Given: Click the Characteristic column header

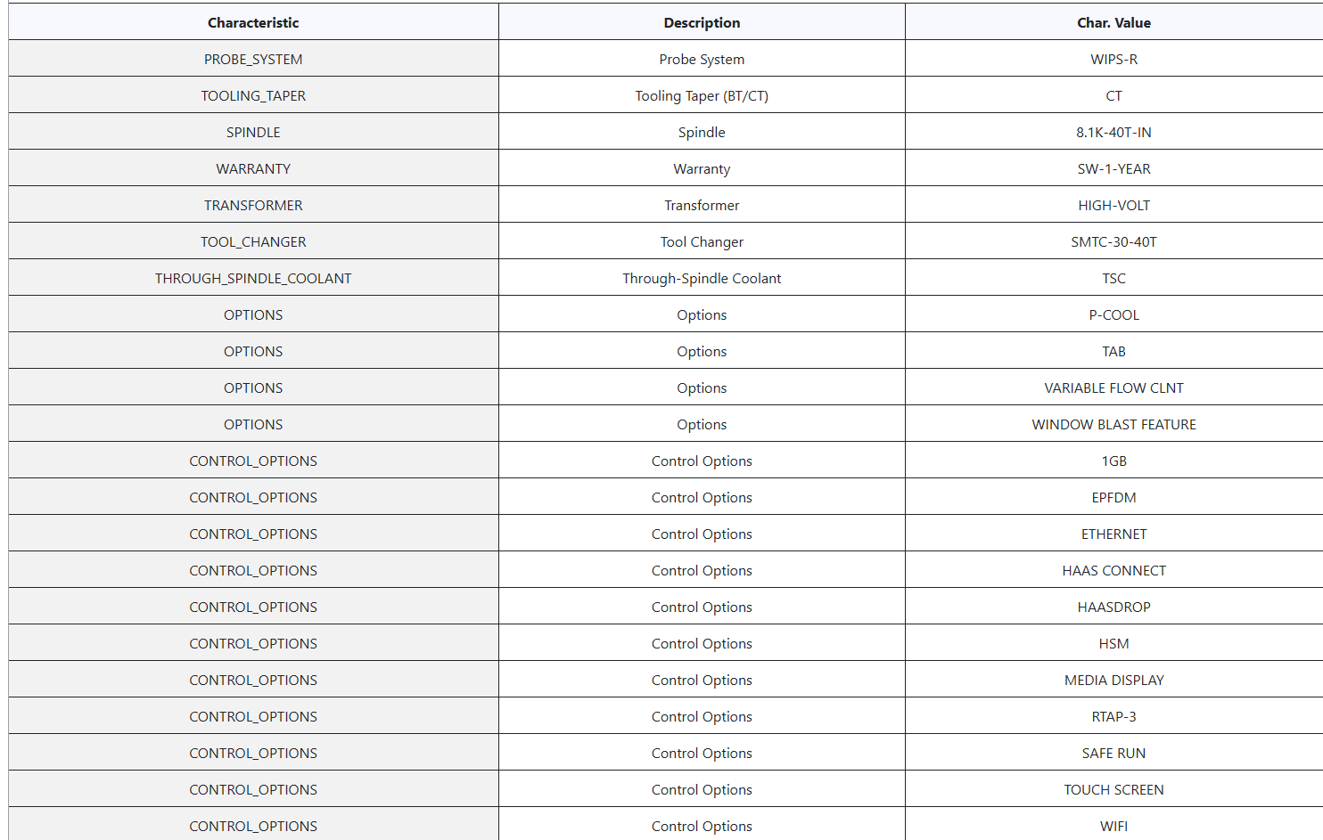Looking at the screenshot, I should 253,23.
